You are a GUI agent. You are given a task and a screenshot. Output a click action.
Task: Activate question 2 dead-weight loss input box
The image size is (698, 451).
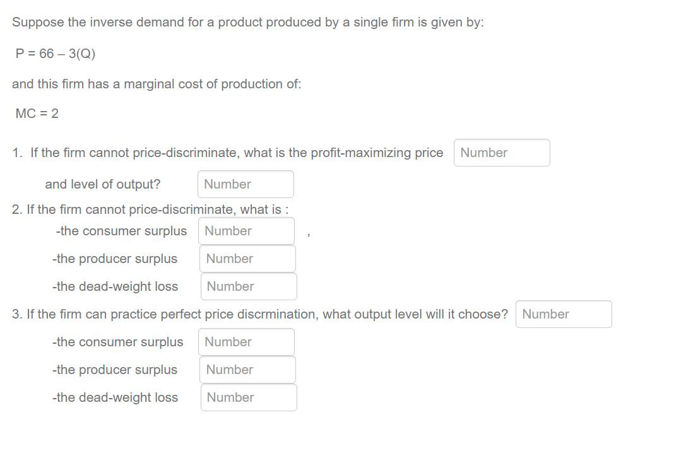[x=249, y=286]
